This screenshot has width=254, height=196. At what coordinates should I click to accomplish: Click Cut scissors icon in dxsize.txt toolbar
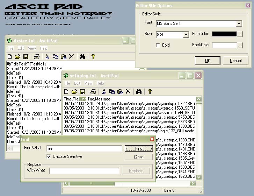pos(47,57)
